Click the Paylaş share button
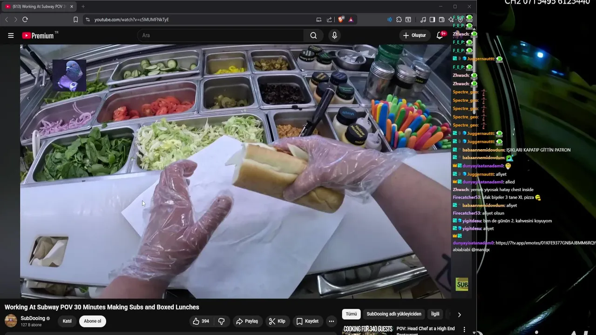This screenshot has height=335, width=596. [x=247, y=321]
